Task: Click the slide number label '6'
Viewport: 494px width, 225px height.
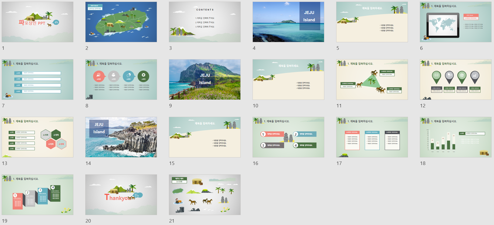Action: click(x=421, y=48)
